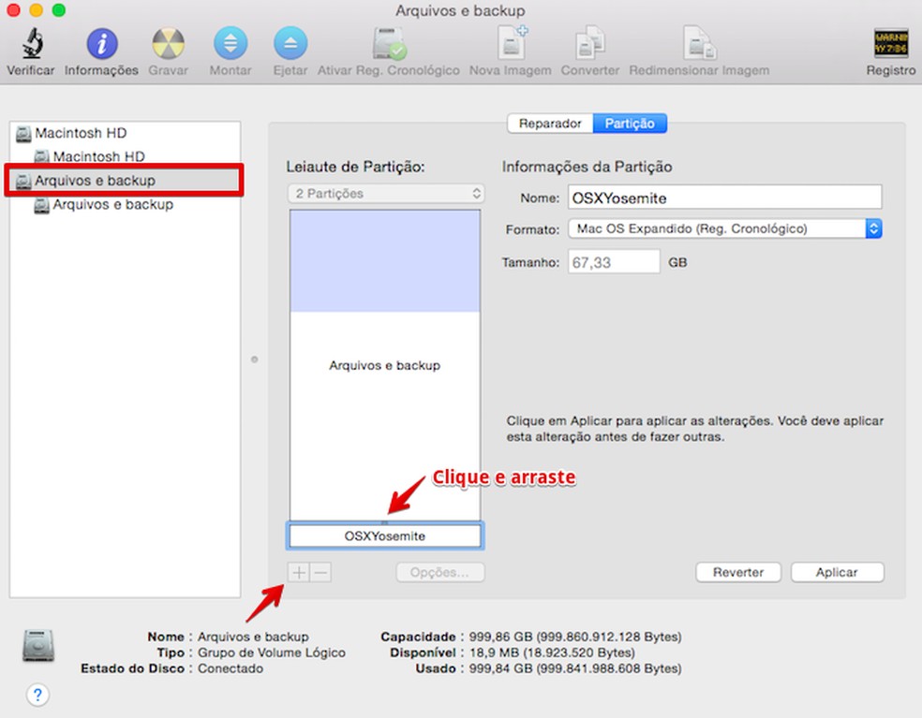Click the partition divider handle above OSXYosemite
The height and width of the screenshot is (718, 922).
384,521
